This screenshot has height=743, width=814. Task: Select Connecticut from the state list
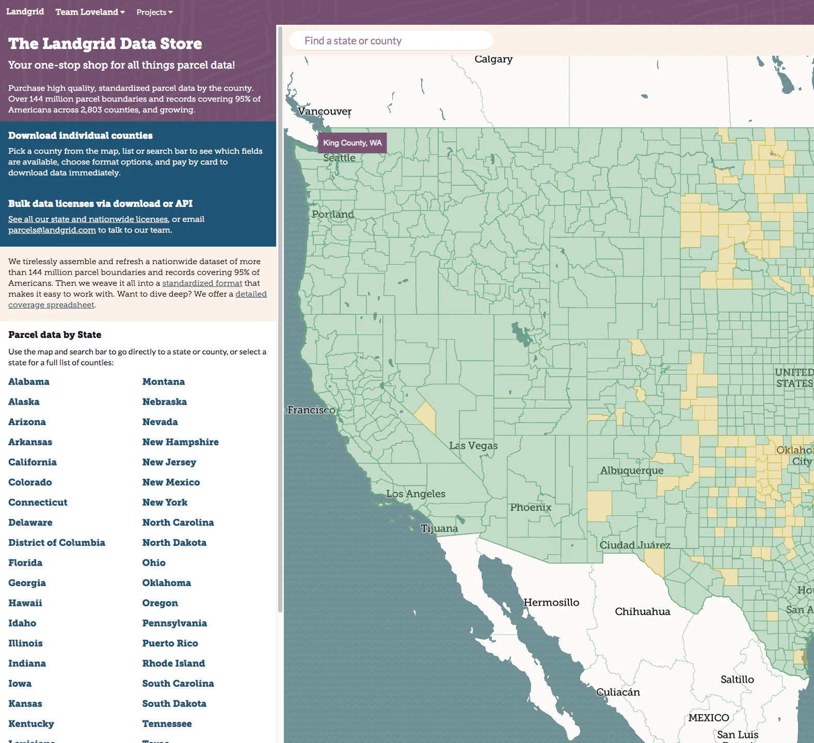[x=38, y=503]
